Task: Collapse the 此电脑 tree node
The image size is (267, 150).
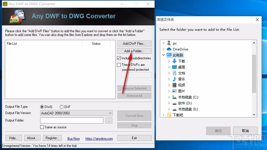Action: coord(163,55)
